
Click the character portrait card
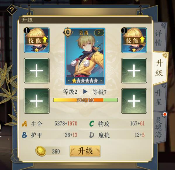click(x=85, y=56)
